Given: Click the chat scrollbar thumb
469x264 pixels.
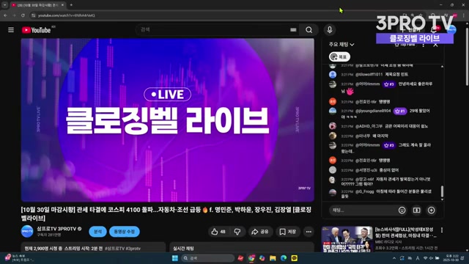Looking at the screenshot, I should (x=442, y=191).
